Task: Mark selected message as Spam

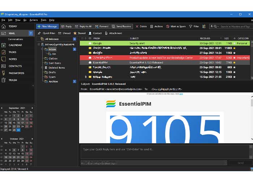Action: pyautogui.click(x=176, y=26)
